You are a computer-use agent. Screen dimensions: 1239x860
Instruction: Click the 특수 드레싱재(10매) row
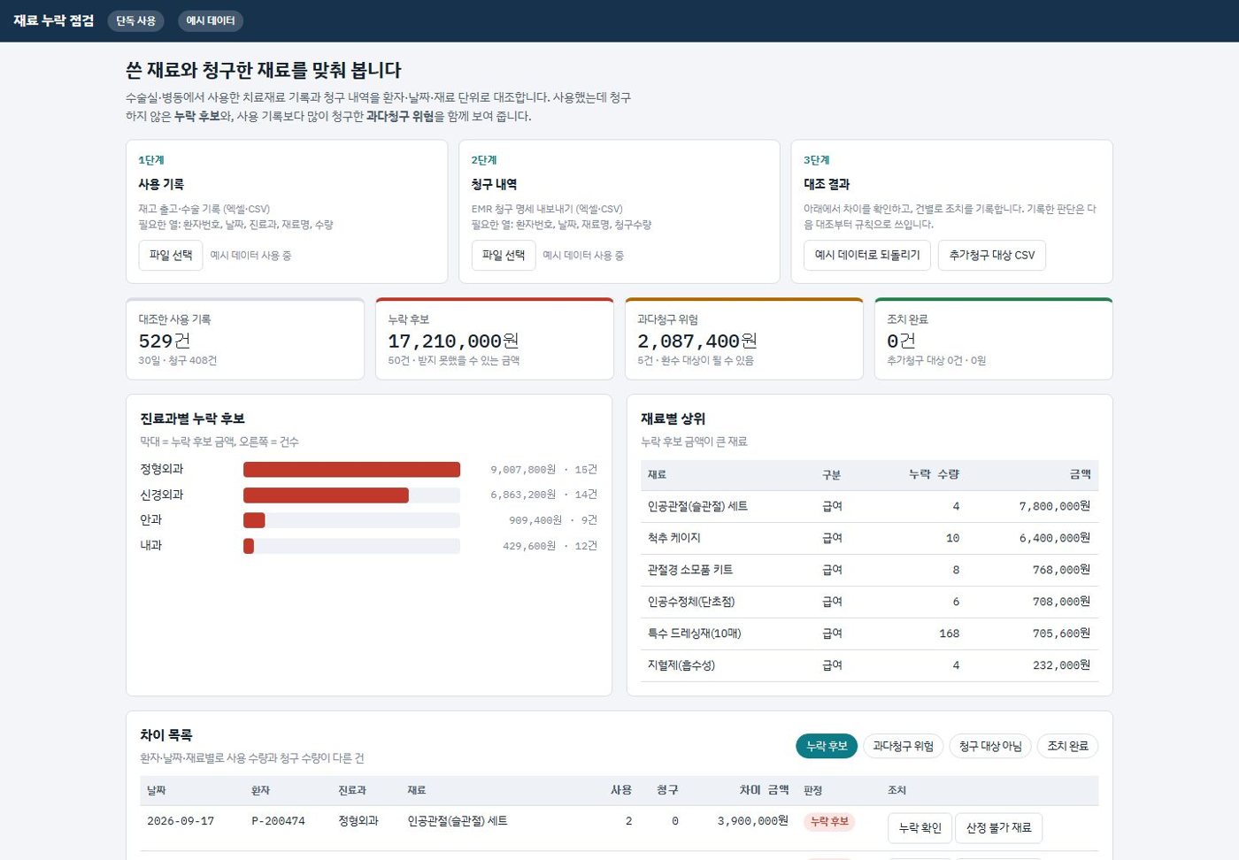[x=869, y=633]
